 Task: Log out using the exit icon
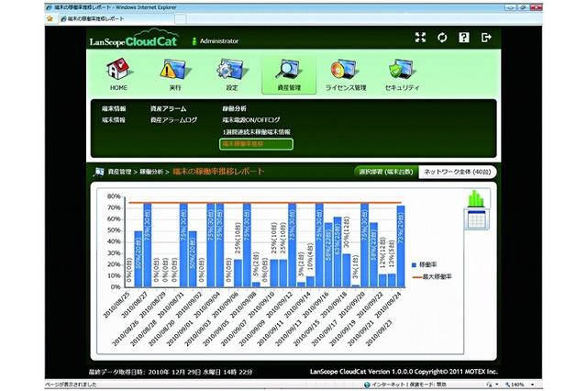tap(486, 37)
